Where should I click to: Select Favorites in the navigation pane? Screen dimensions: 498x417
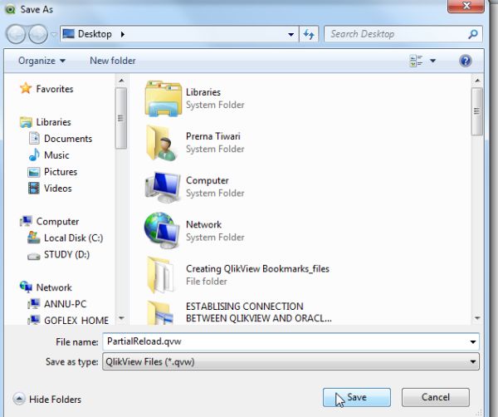[x=55, y=89]
